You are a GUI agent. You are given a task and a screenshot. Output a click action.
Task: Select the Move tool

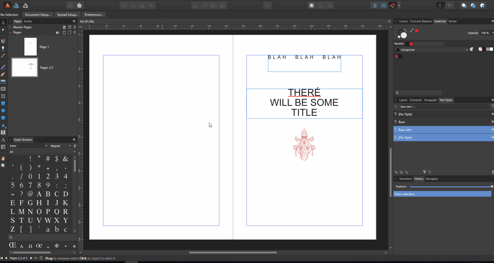point(3,23)
